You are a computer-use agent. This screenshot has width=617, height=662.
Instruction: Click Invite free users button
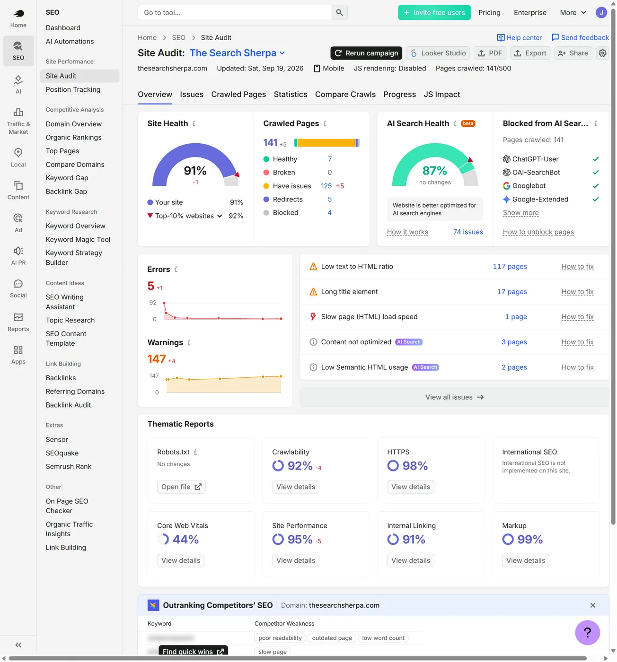(x=434, y=13)
